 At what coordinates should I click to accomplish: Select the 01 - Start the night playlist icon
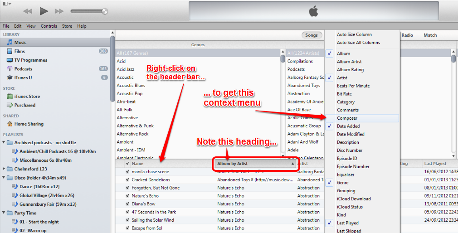pyautogui.click(x=15, y=222)
